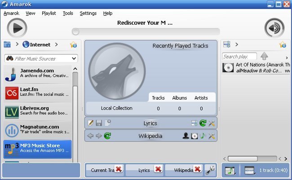The image size is (292, 180).
Task: Click the Amarok wolf logo image
Action: point(117,71)
